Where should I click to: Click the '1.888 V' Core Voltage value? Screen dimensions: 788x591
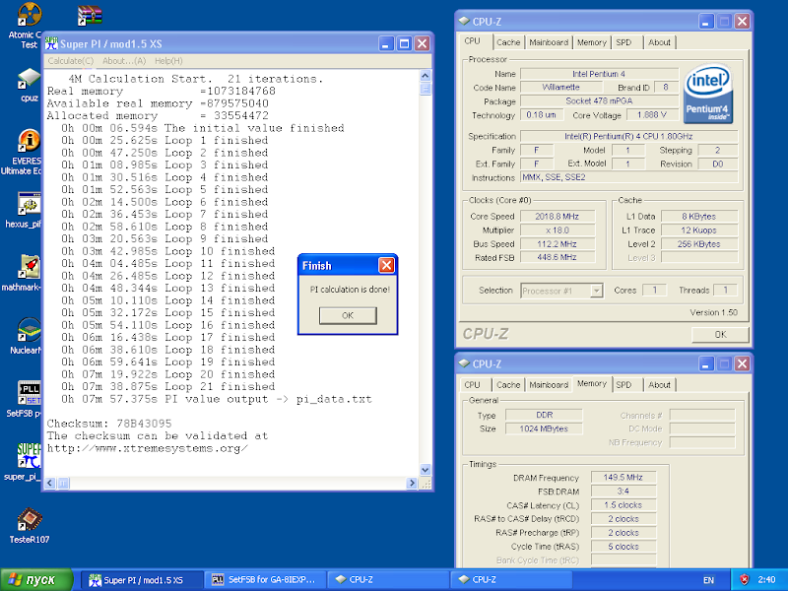tap(652, 115)
